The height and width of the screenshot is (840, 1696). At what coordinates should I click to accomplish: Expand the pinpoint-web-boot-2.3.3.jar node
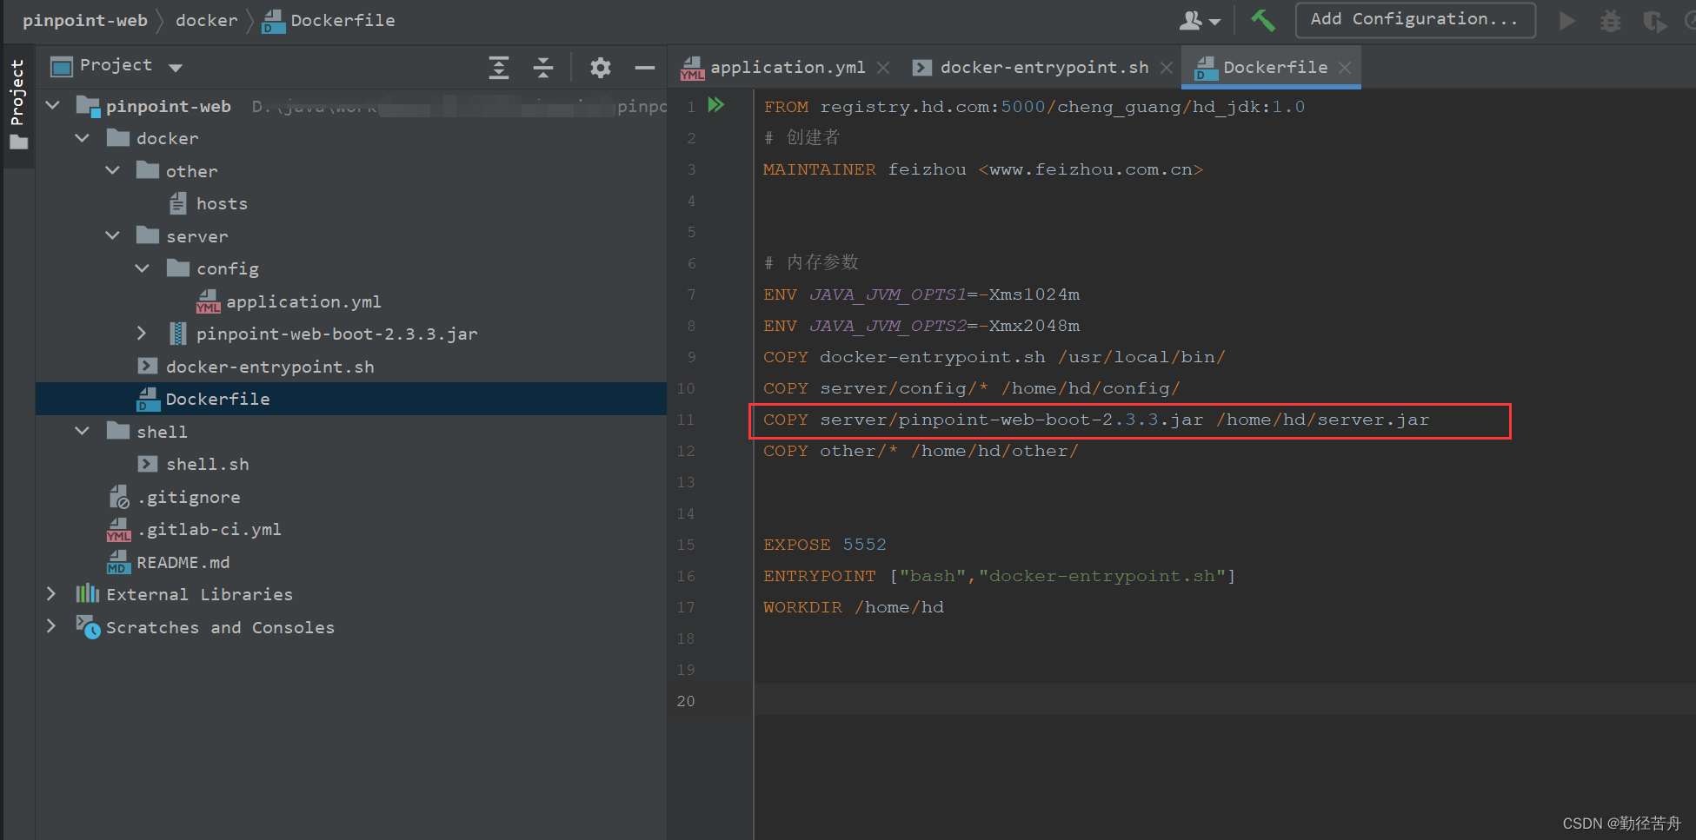[x=143, y=334]
